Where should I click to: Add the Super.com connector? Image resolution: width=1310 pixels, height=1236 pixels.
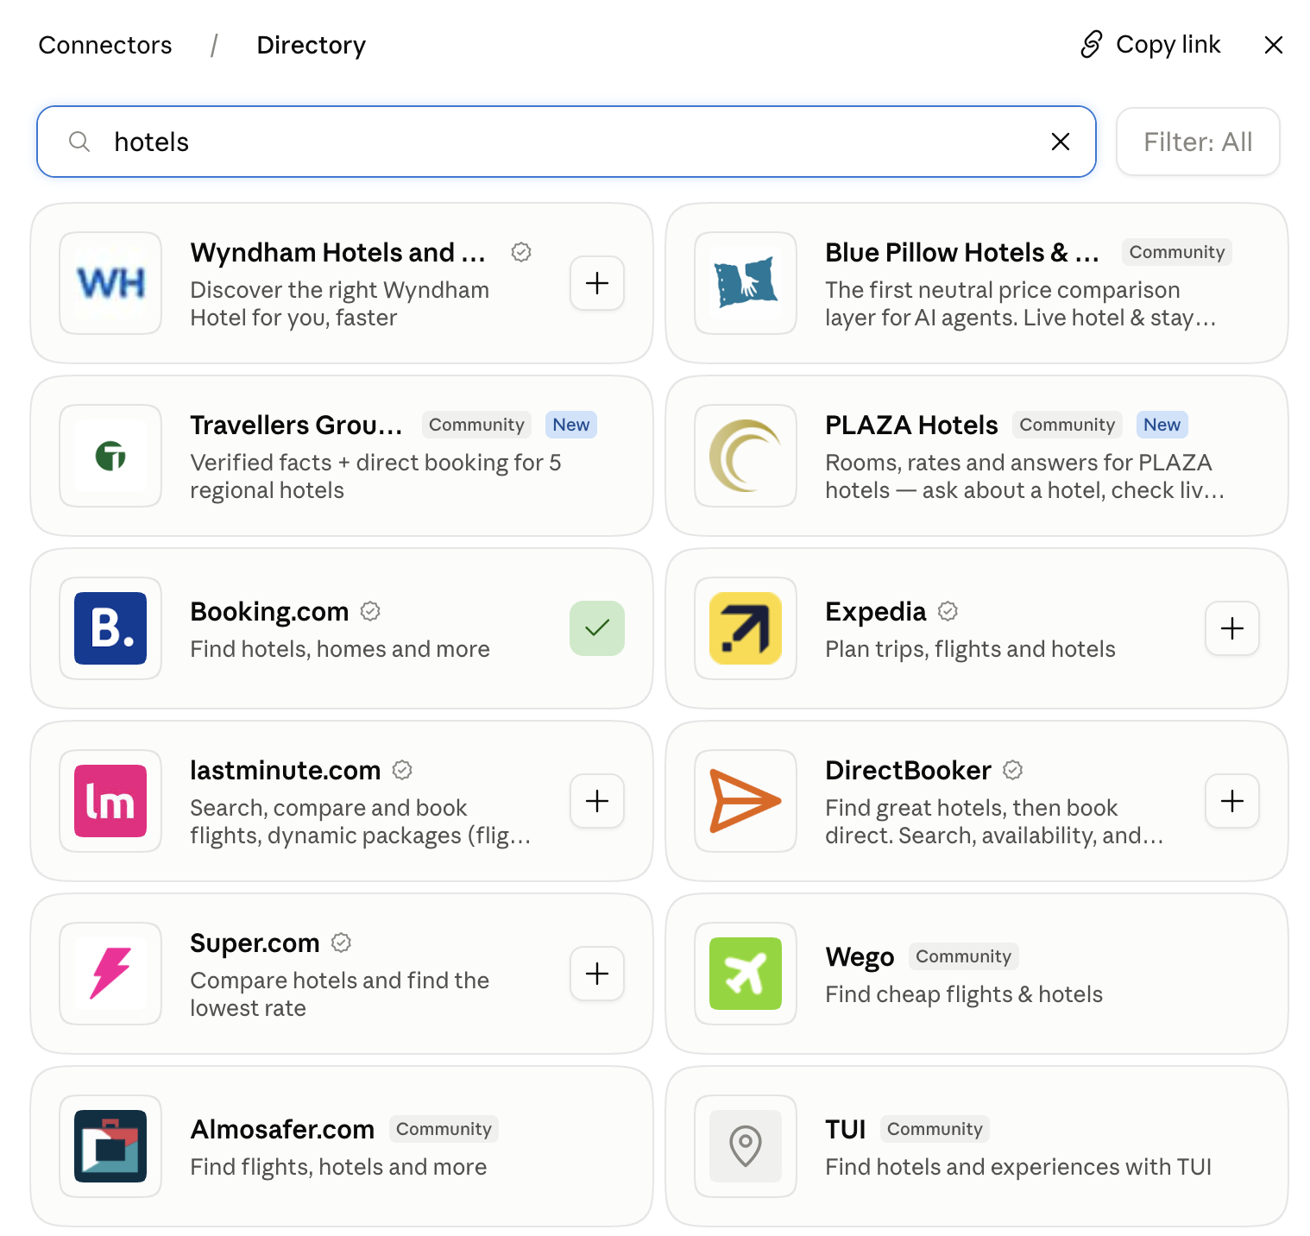[597, 974]
